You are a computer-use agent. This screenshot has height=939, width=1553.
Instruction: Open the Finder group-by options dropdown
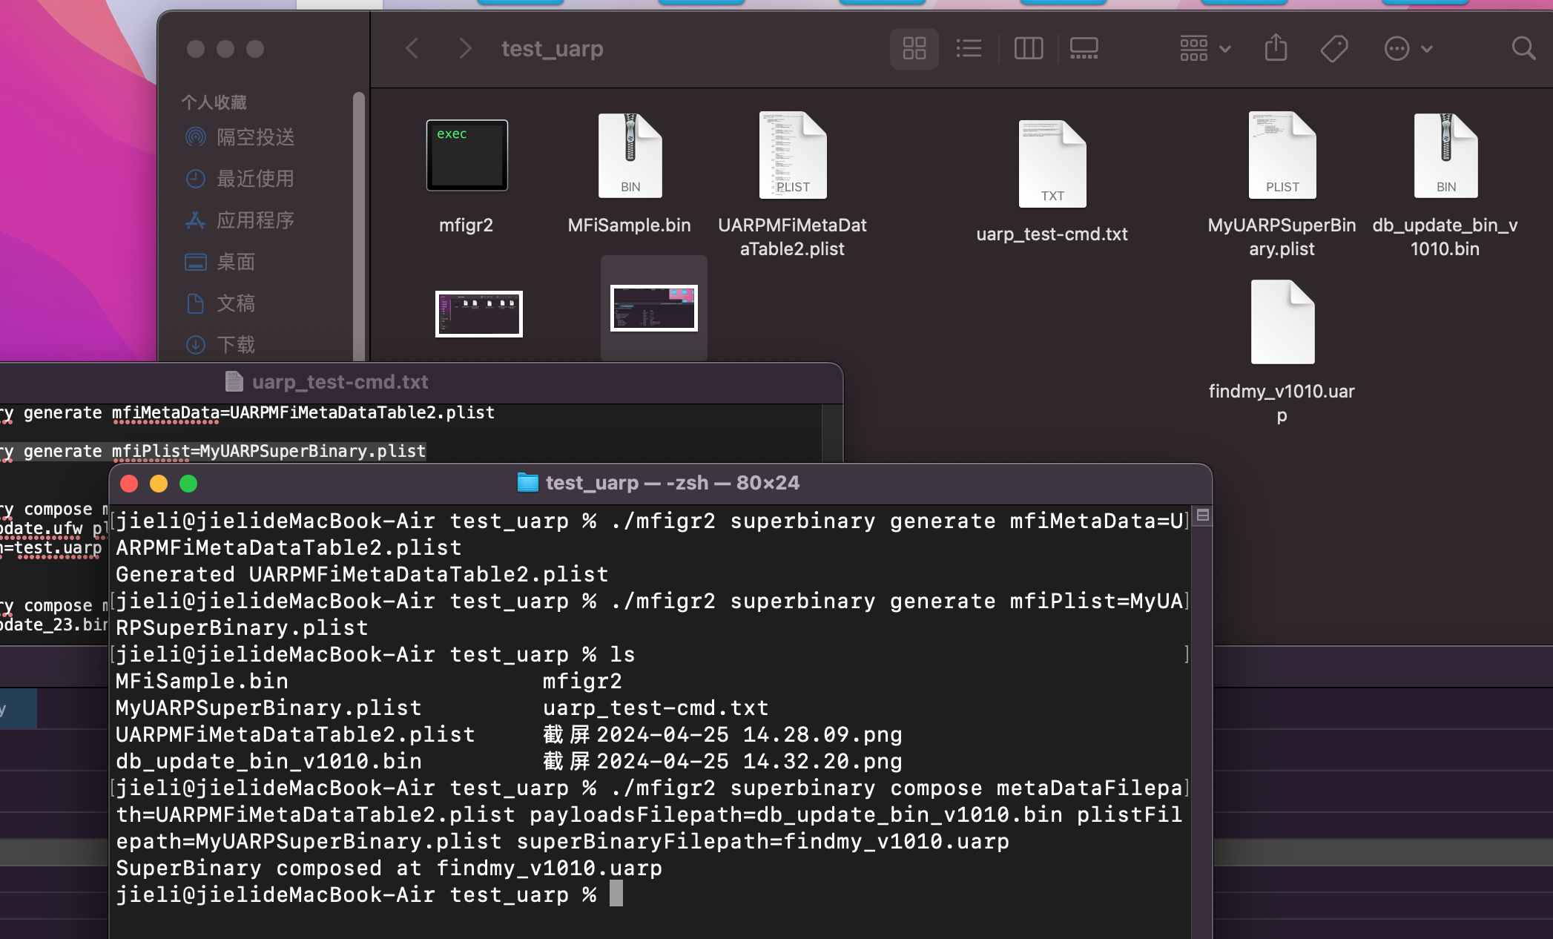point(1204,49)
